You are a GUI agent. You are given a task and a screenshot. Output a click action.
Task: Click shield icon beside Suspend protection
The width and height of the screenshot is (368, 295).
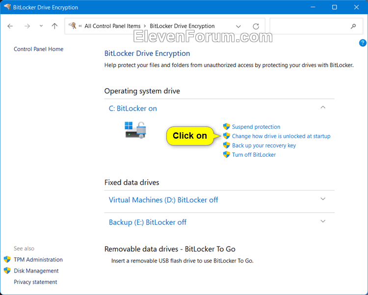point(227,126)
